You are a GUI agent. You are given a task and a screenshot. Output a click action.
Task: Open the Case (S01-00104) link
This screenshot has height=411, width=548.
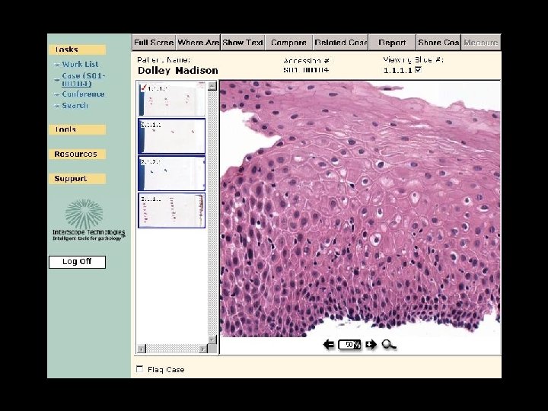tap(83, 80)
